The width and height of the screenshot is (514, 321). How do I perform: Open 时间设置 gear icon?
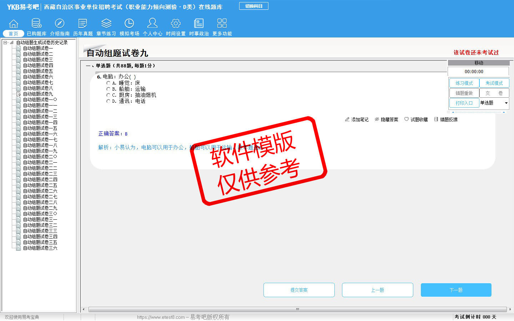click(x=176, y=24)
